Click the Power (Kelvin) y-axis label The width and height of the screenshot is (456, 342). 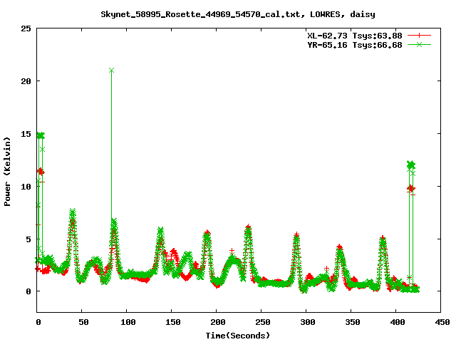[x=7, y=172]
